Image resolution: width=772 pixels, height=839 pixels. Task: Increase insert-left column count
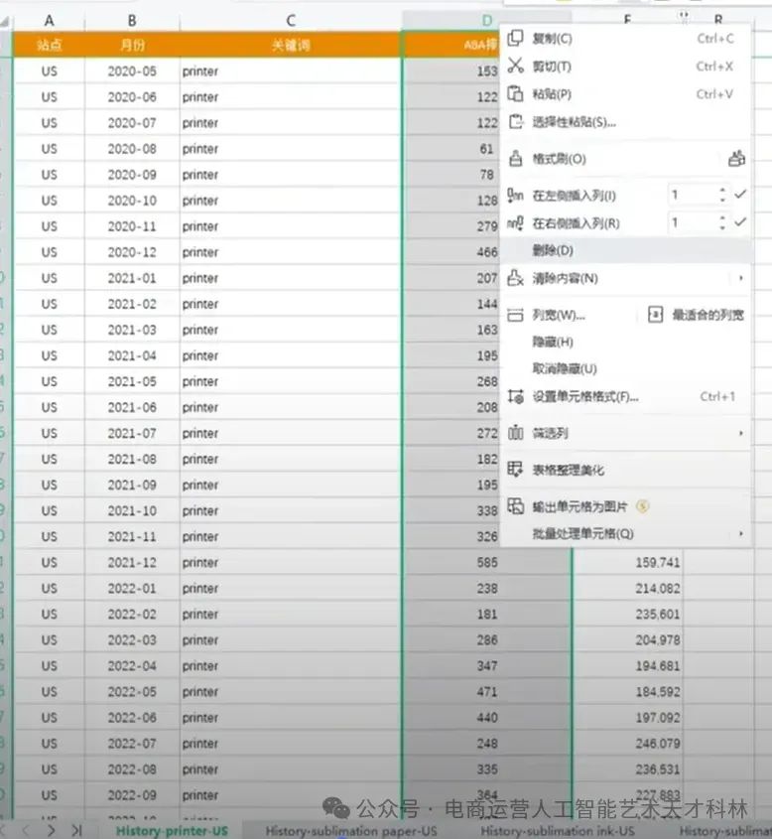click(x=722, y=190)
